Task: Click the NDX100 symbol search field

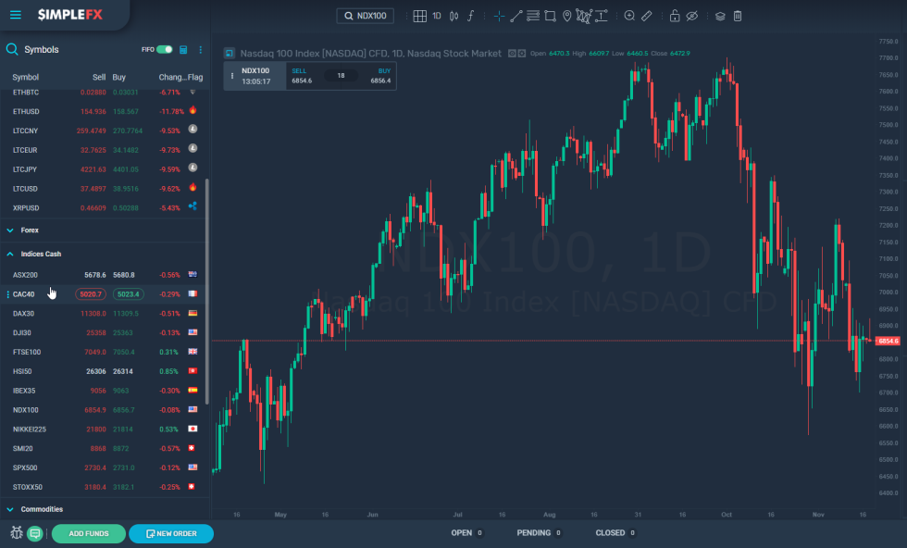Action: 366,16
